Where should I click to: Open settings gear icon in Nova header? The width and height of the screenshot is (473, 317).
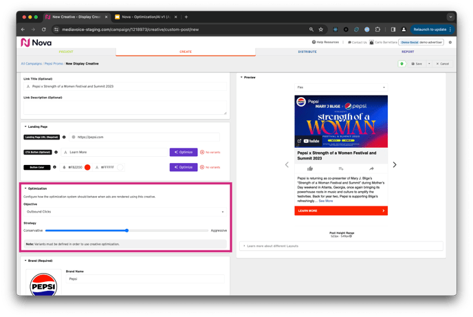450,42
